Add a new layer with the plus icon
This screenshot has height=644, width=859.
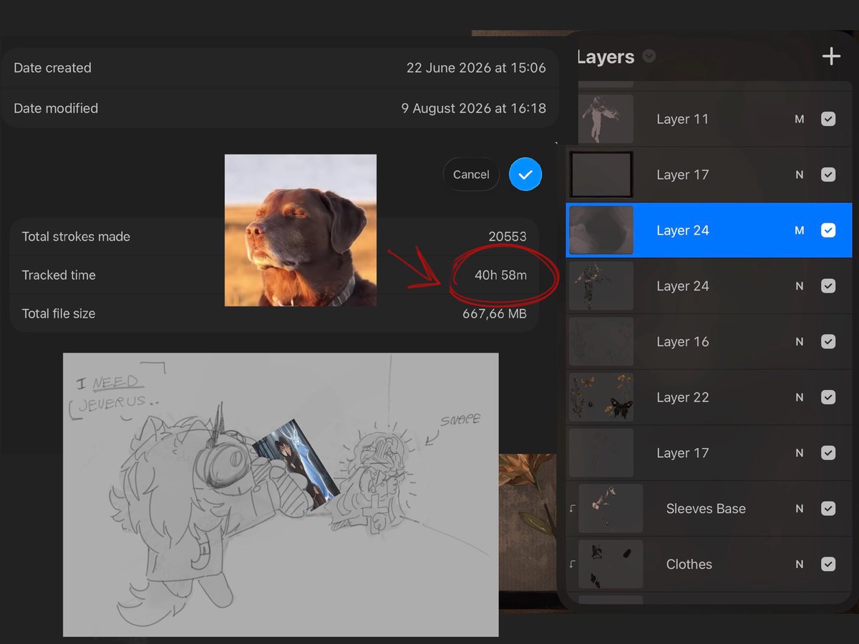tap(831, 57)
